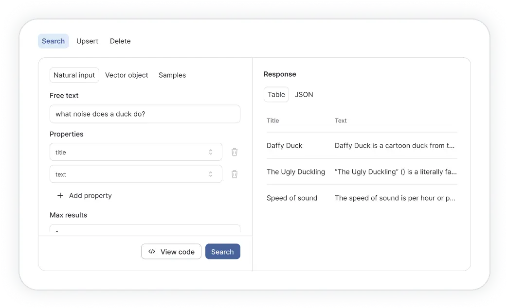Expand the text property dropdown

point(136,174)
